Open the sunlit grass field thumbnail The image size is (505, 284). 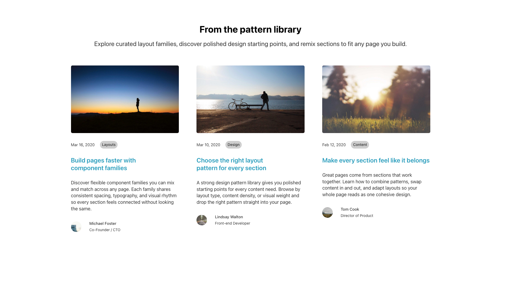click(376, 99)
